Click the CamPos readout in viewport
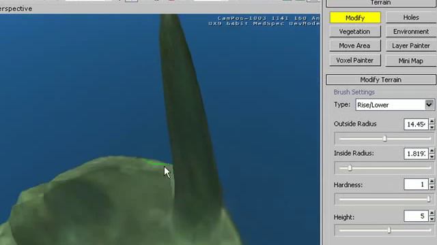This screenshot has height=245, width=437. (x=268, y=18)
